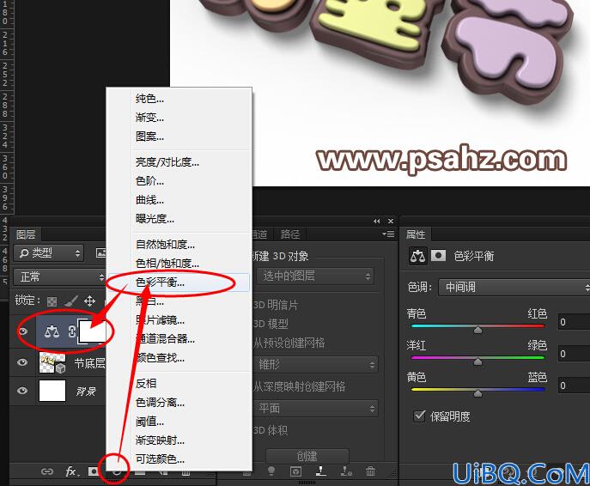The height and width of the screenshot is (486, 590).
Task: Click lock transparent pixels checkerboard icon
Action: (x=52, y=301)
